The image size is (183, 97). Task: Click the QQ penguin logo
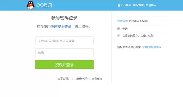[31, 5]
